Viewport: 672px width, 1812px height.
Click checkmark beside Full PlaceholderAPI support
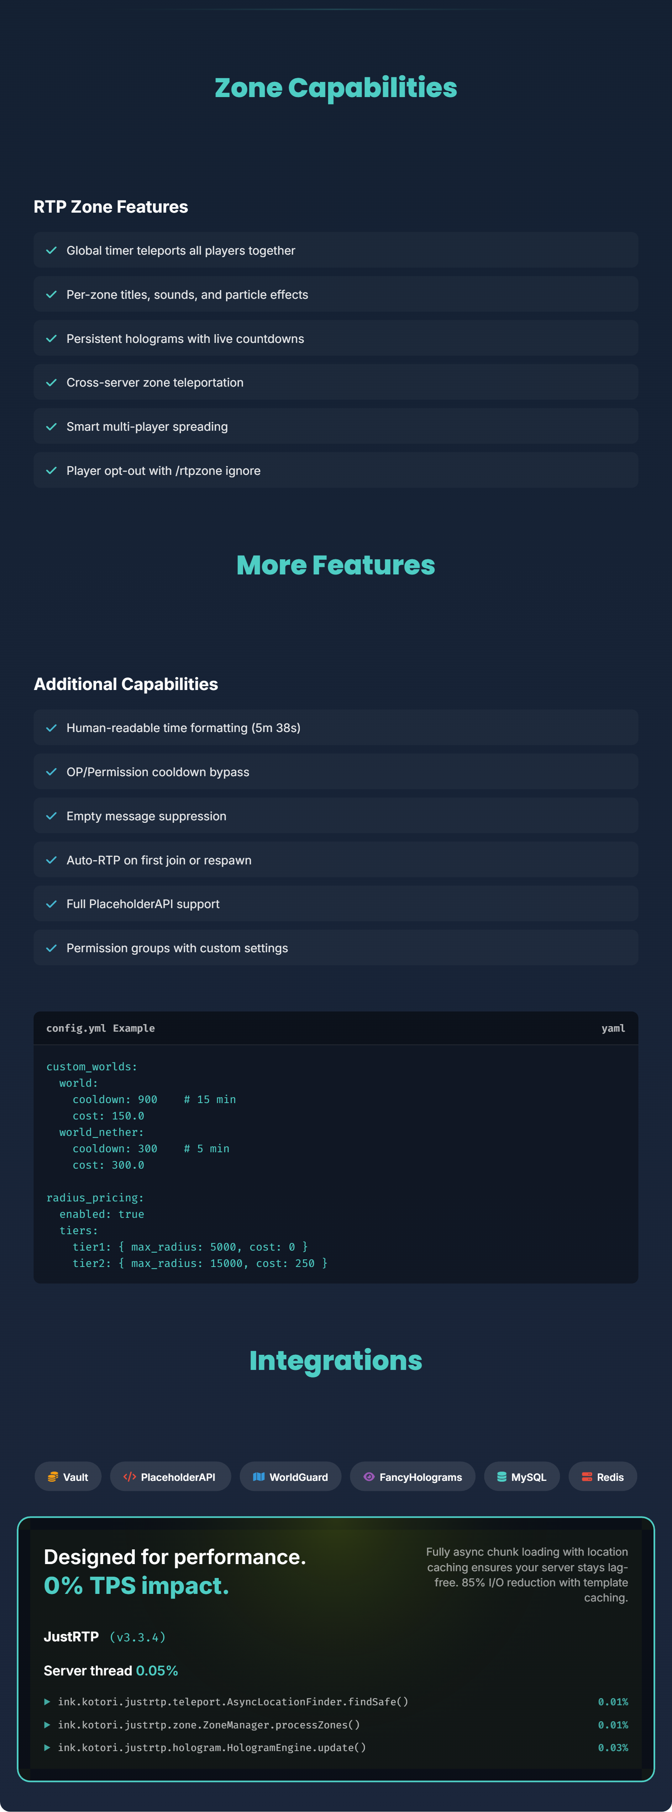[51, 904]
